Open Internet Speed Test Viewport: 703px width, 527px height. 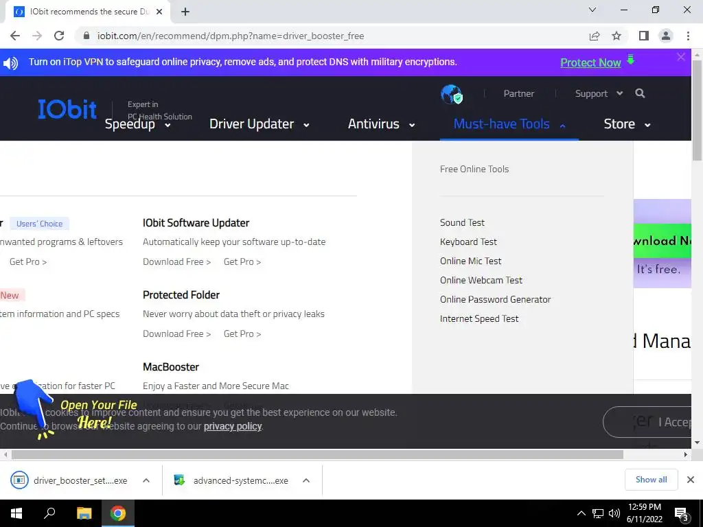click(479, 319)
